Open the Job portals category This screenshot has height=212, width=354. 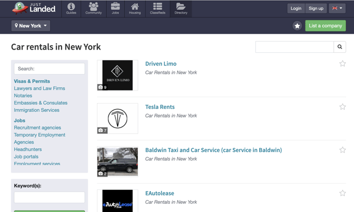pos(26,156)
